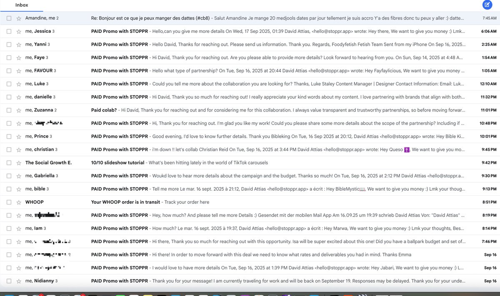Image resolution: width=500 pixels, height=296 pixels.
Task: Star the Prince PAID Promo thread
Action: (x=19, y=137)
